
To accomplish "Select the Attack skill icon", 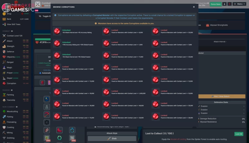I will coord(4,41).
